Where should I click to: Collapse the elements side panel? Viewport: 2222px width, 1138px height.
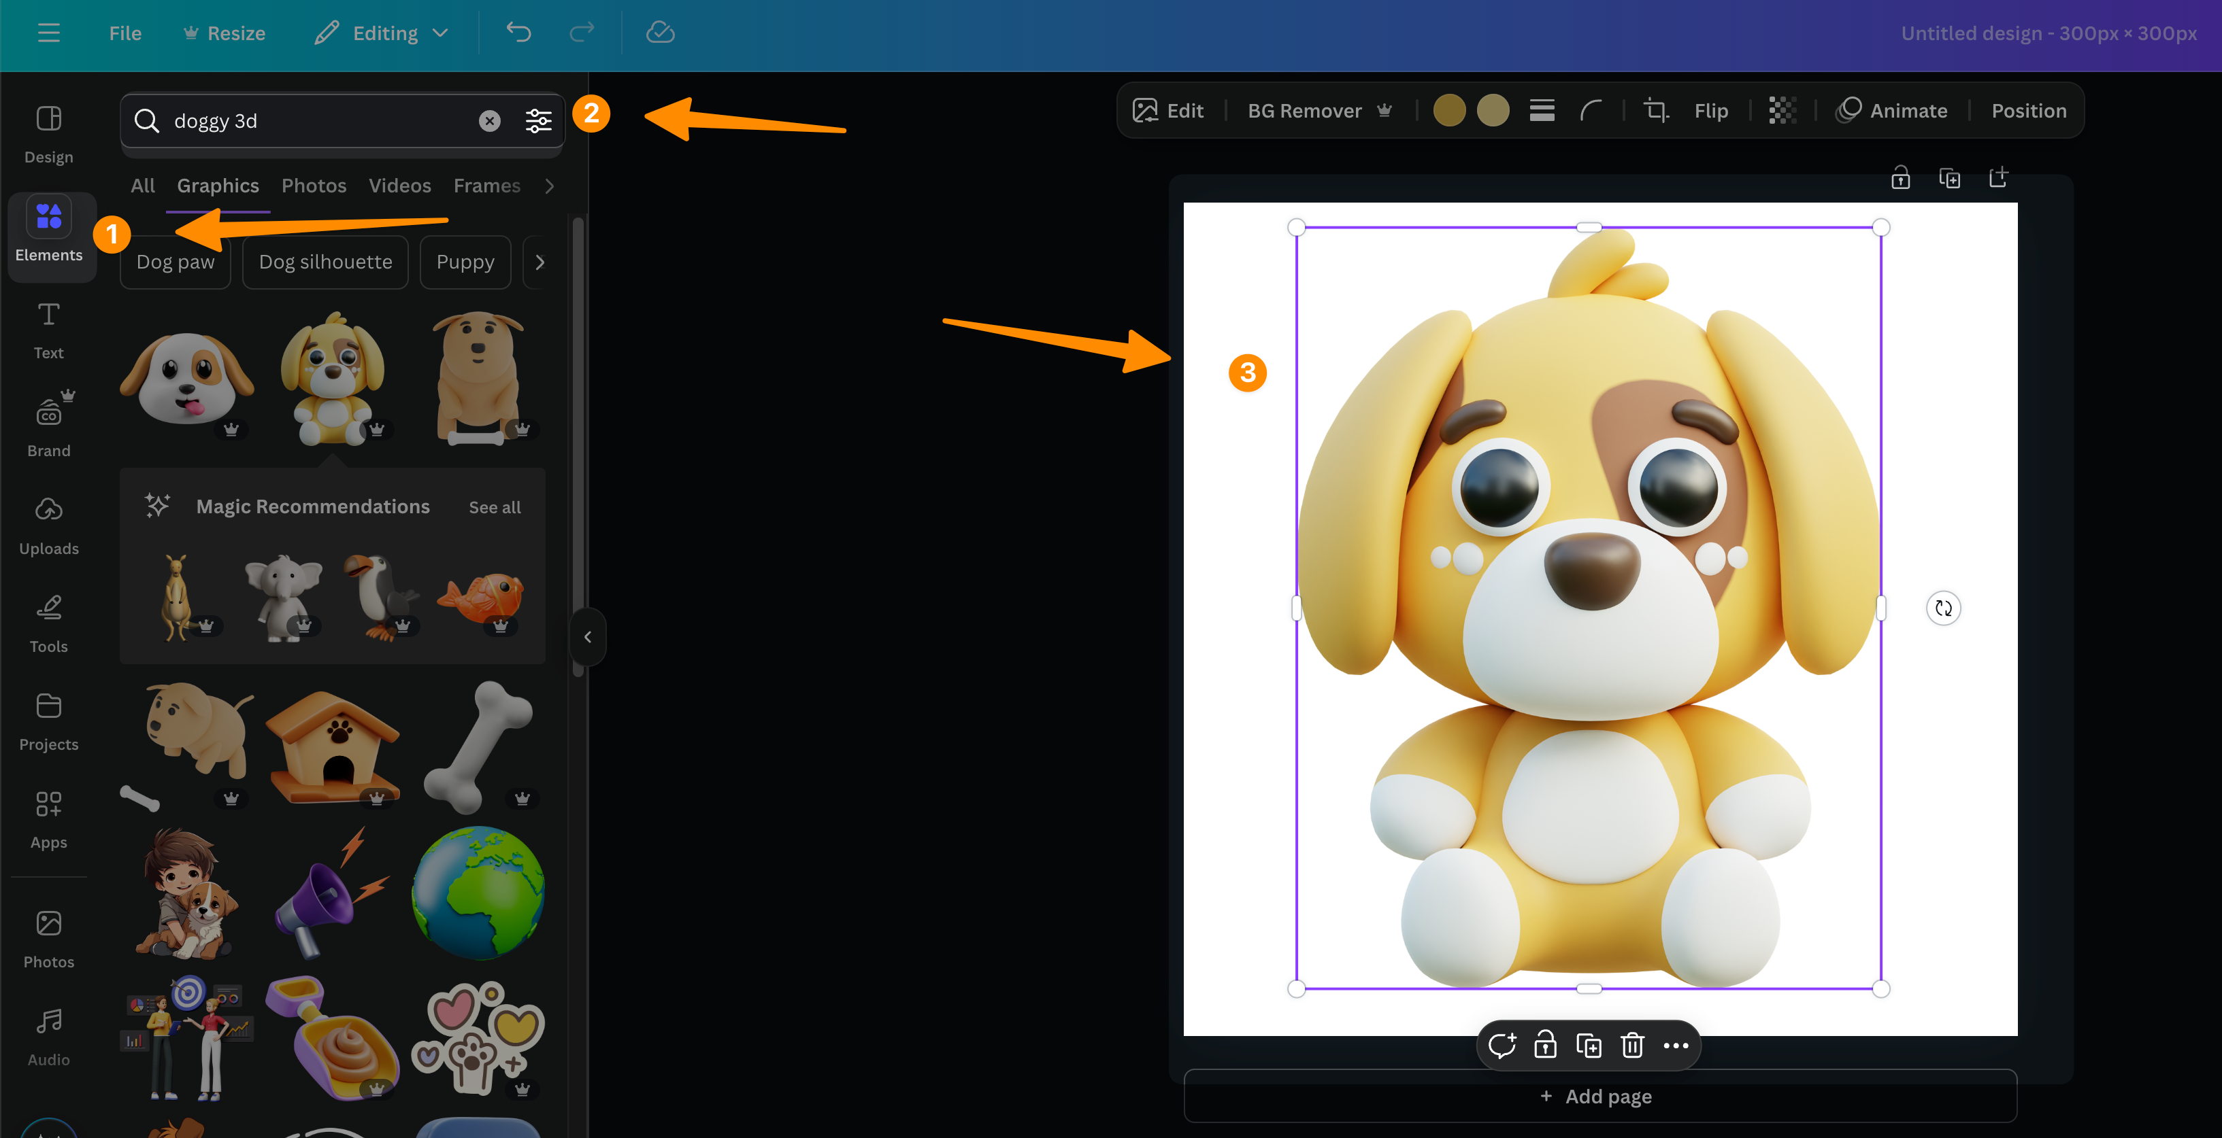587,637
